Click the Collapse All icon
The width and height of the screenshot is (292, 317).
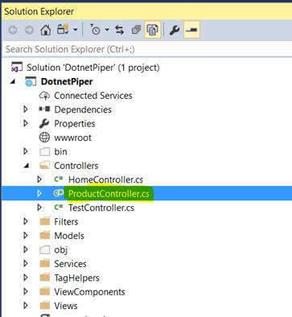[x=136, y=30]
